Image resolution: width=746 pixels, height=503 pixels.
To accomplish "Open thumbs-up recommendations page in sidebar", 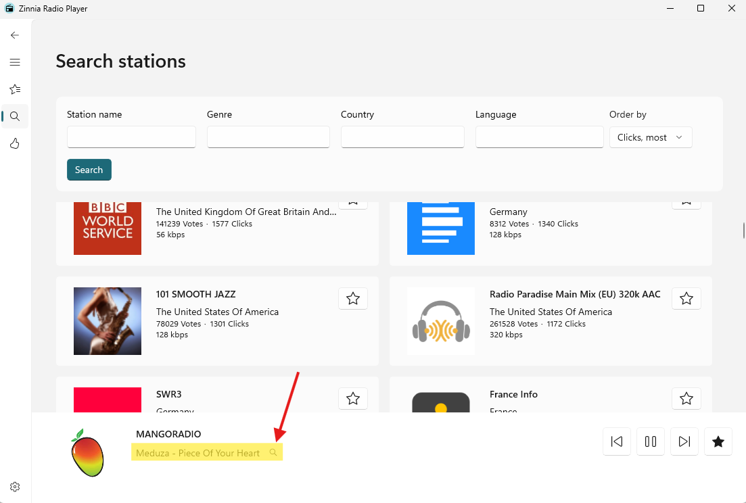I will [15, 143].
